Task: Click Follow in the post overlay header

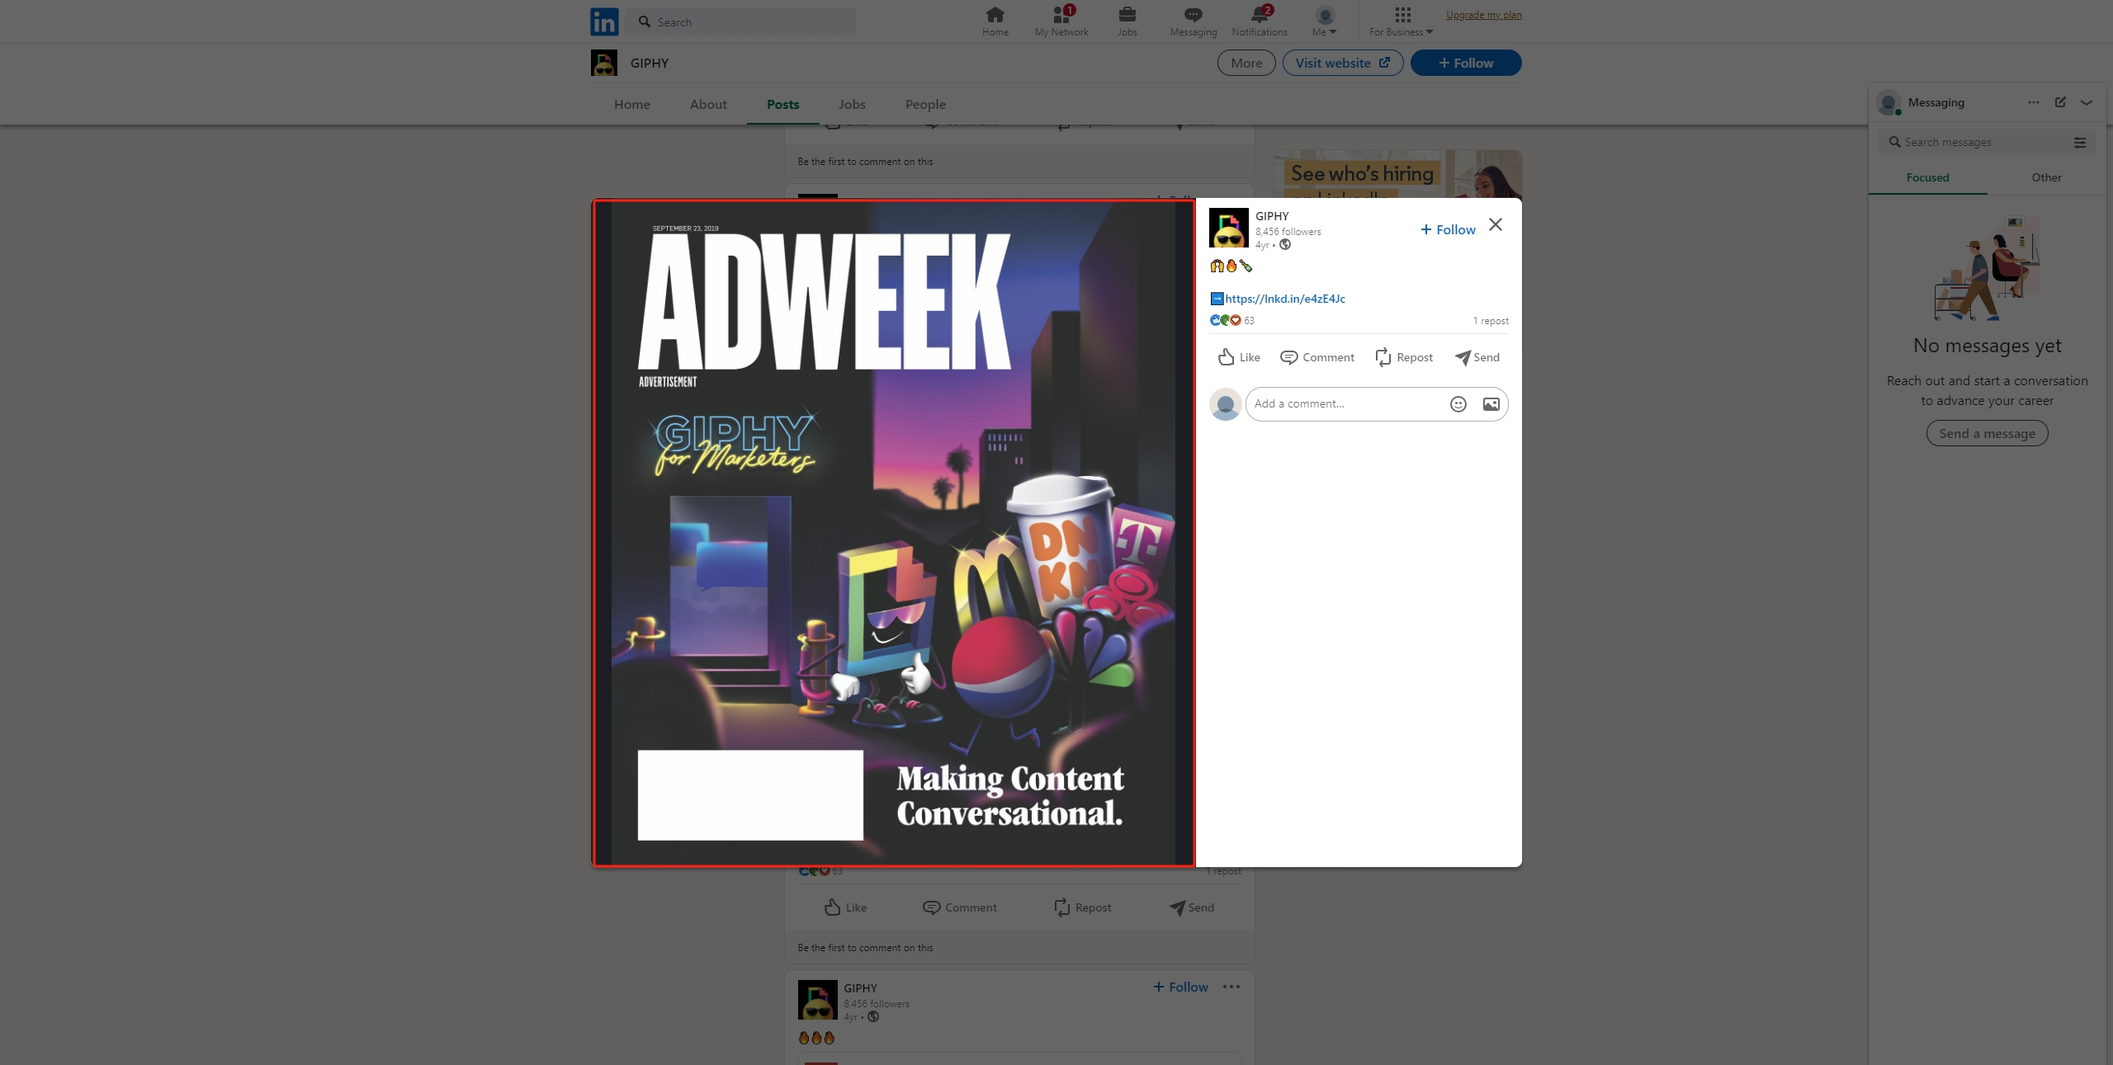Action: pyautogui.click(x=1448, y=230)
